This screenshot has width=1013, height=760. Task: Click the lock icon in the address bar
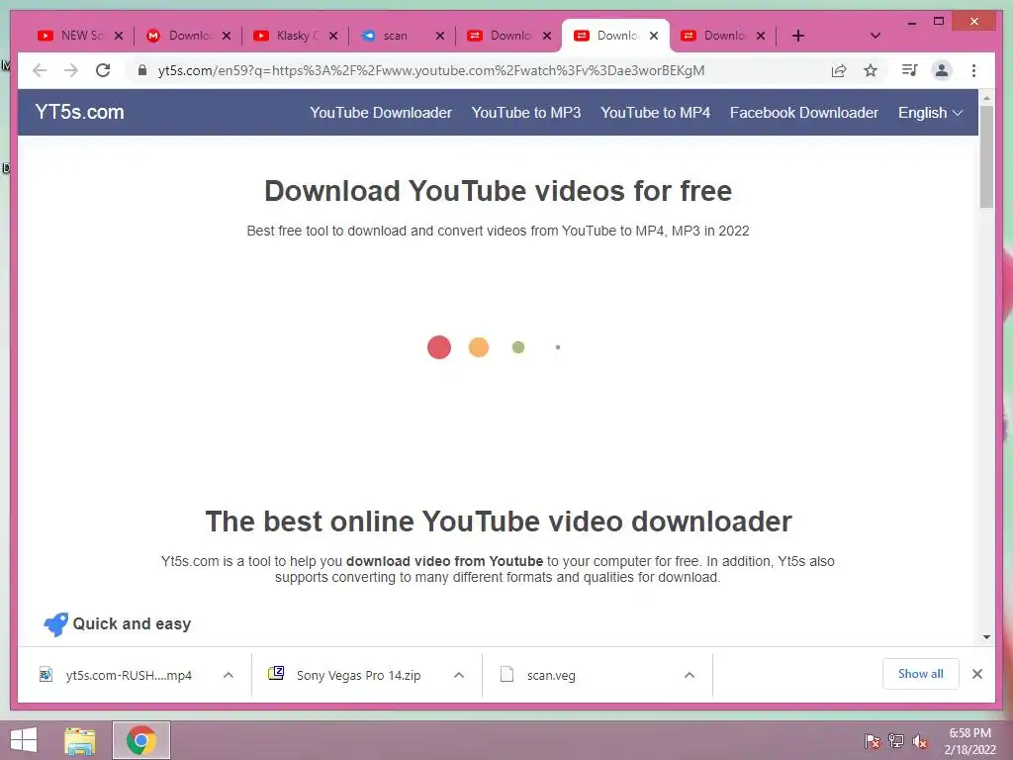tap(142, 70)
